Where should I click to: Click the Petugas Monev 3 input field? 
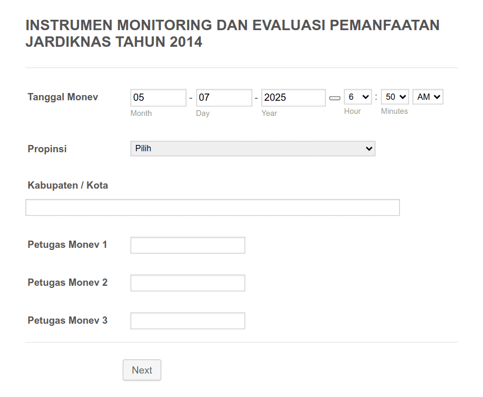[187, 321]
